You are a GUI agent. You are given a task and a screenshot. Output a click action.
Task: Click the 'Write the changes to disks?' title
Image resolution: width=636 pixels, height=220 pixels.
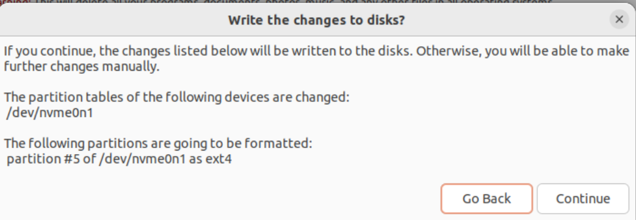[x=316, y=20]
